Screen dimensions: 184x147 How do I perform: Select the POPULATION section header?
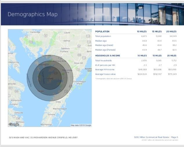102,31
